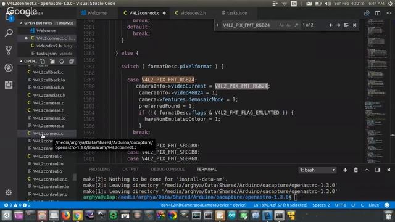
Task: Click oaV4L2InitCamera function name in status bar
Action: pos(204,205)
